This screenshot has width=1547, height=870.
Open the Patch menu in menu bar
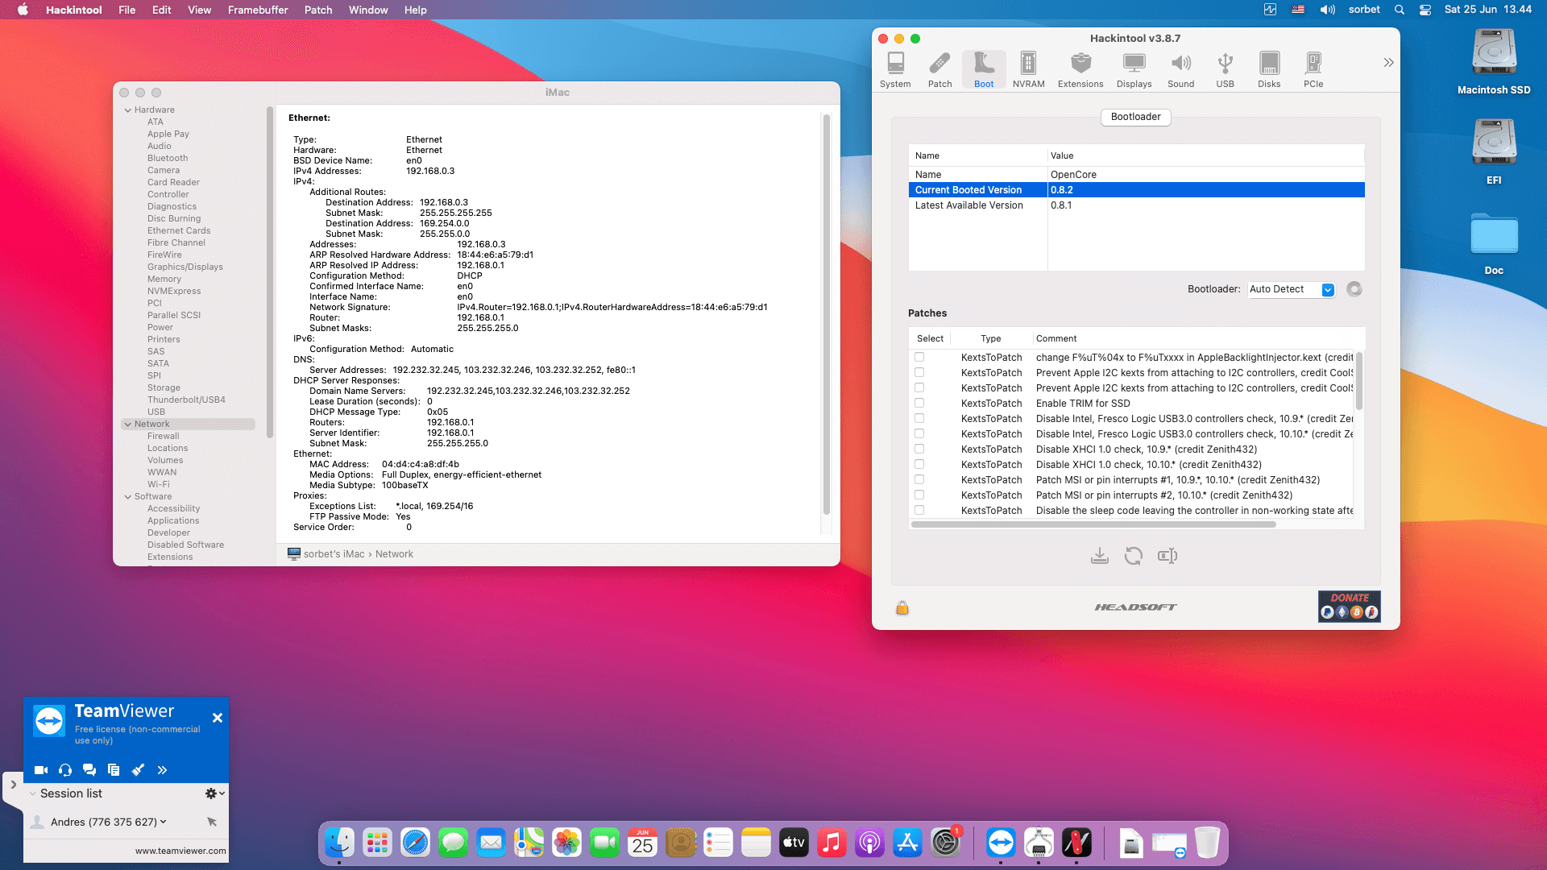pyautogui.click(x=318, y=10)
